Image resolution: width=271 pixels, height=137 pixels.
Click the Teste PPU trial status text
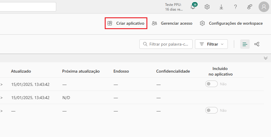(174, 7)
